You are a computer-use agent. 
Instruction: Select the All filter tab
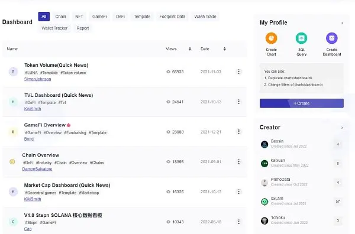point(44,17)
